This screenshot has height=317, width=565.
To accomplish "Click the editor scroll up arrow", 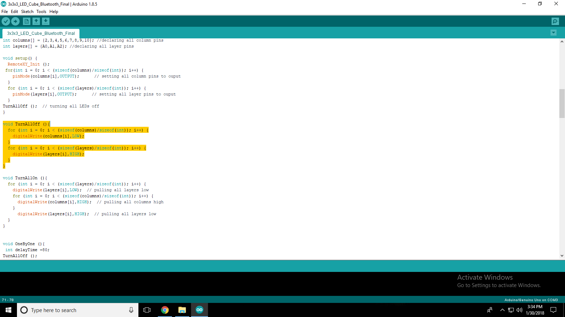I will pyautogui.click(x=562, y=42).
